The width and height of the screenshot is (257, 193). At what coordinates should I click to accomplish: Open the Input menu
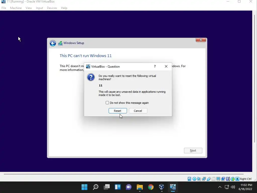(x=39, y=8)
